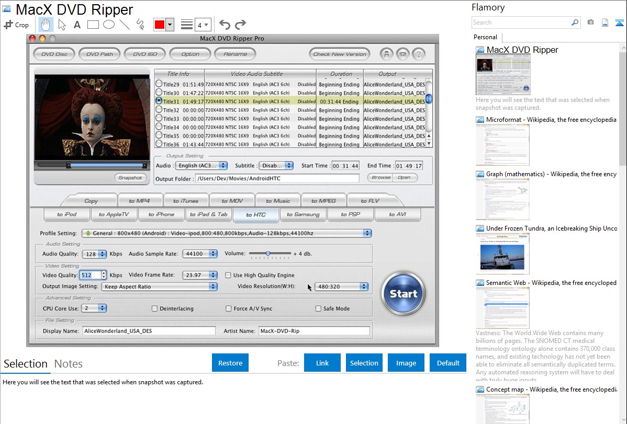Viewport: 627px width, 424px height.
Task: Click the Default paste button
Action: tap(448, 363)
